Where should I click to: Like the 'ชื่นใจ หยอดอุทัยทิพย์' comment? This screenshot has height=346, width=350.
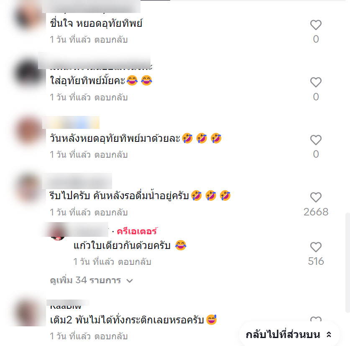[316, 25]
